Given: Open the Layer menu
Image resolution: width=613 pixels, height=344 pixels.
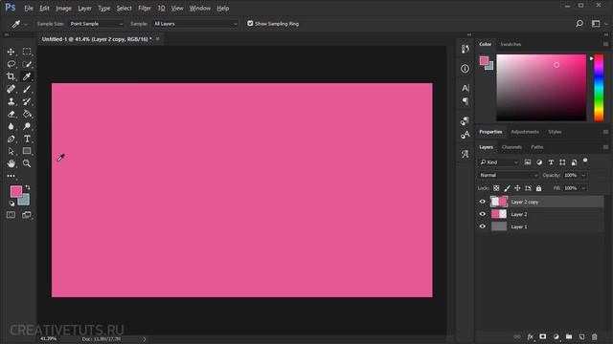Looking at the screenshot, I should point(84,9).
